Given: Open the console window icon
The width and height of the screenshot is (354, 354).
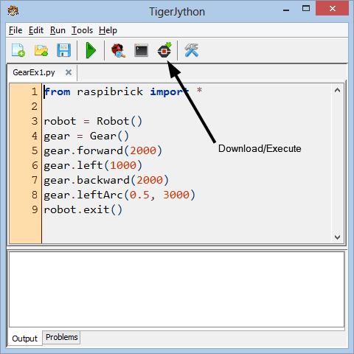Looking at the screenshot, I should (141, 50).
